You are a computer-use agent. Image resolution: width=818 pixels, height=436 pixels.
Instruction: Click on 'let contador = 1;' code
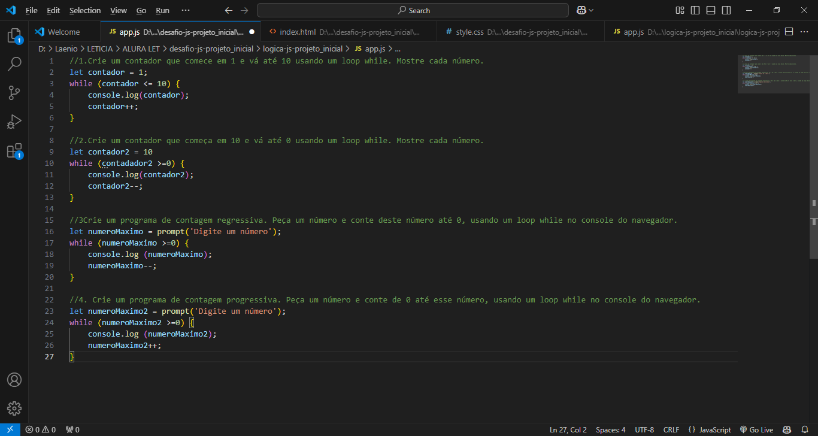click(x=108, y=72)
